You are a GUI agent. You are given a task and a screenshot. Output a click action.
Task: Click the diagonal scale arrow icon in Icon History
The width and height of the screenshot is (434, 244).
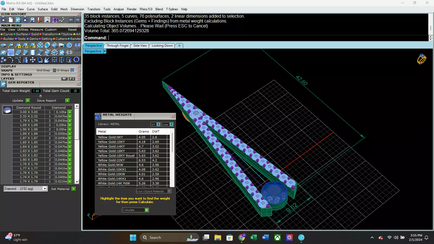point(62,20)
